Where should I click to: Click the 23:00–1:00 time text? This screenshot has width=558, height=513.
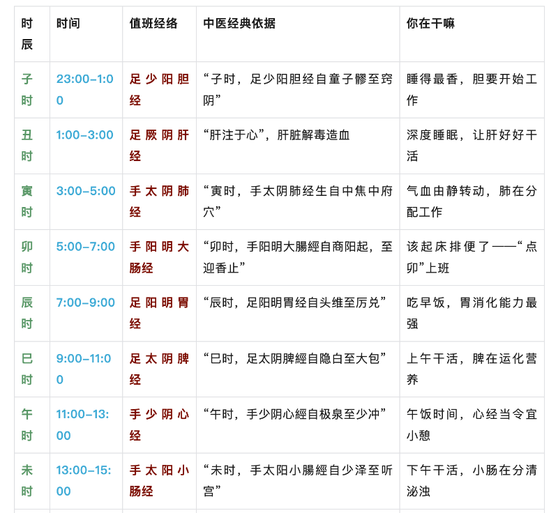click(84, 90)
